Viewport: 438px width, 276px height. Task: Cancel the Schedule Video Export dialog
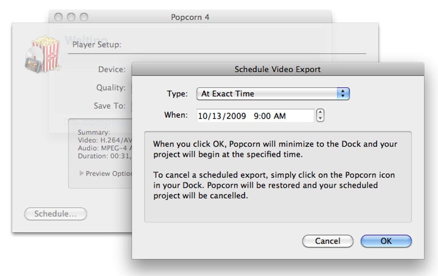(x=327, y=241)
